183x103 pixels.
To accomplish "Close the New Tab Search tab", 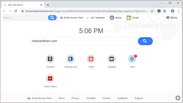I will [x=41, y=5].
